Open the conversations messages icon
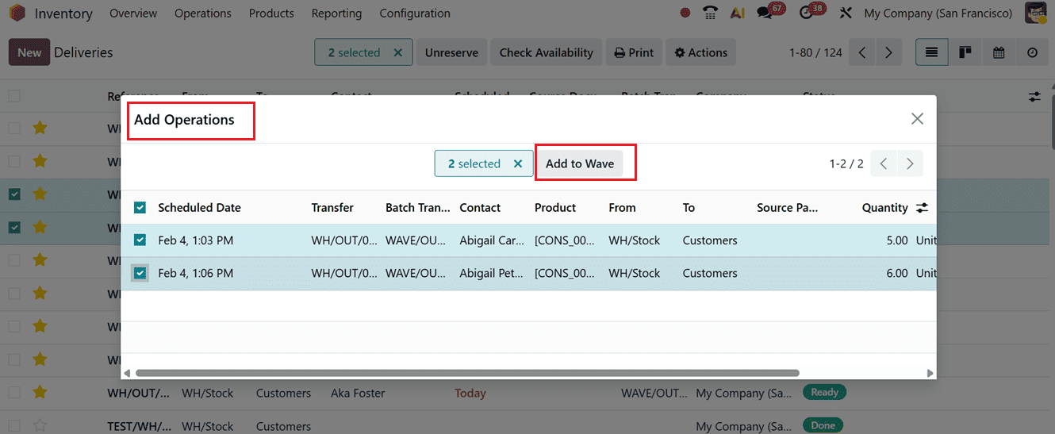This screenshot has width=1055, height=434. (765, 13)
